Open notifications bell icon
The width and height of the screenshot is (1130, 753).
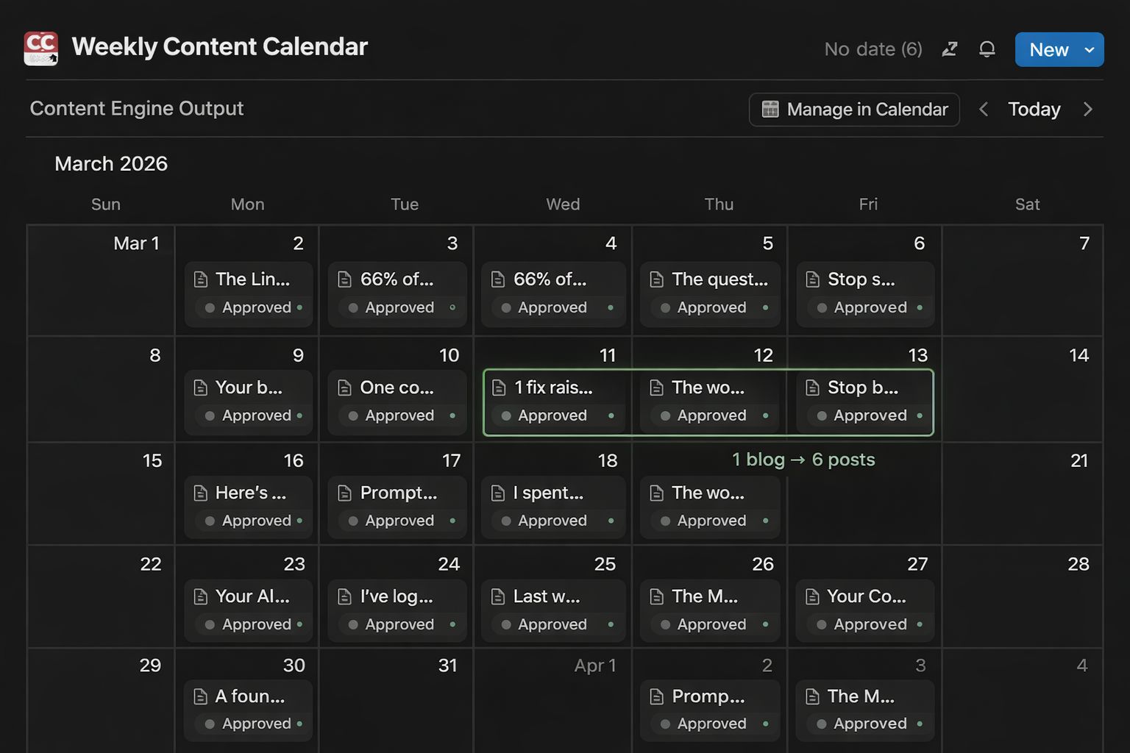(987, 49)
